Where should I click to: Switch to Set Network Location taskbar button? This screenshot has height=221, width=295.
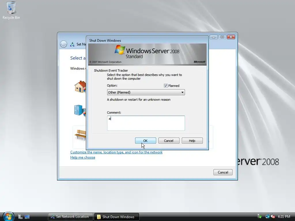(x=71, y=217)
